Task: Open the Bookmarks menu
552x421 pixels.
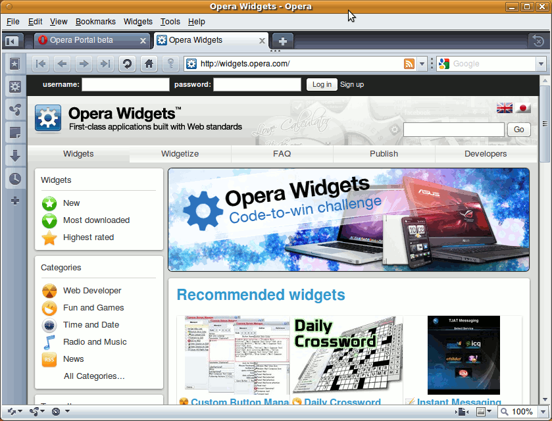Action: pyautogui.click(x=95, y=22)
